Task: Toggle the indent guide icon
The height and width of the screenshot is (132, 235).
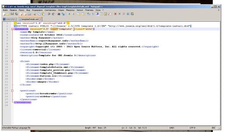Action: 97,14
